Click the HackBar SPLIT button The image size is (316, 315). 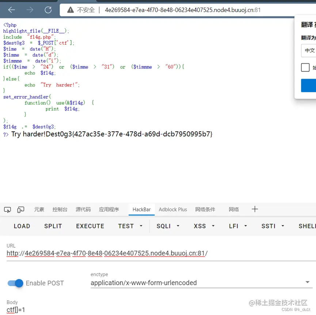point(53,226)
